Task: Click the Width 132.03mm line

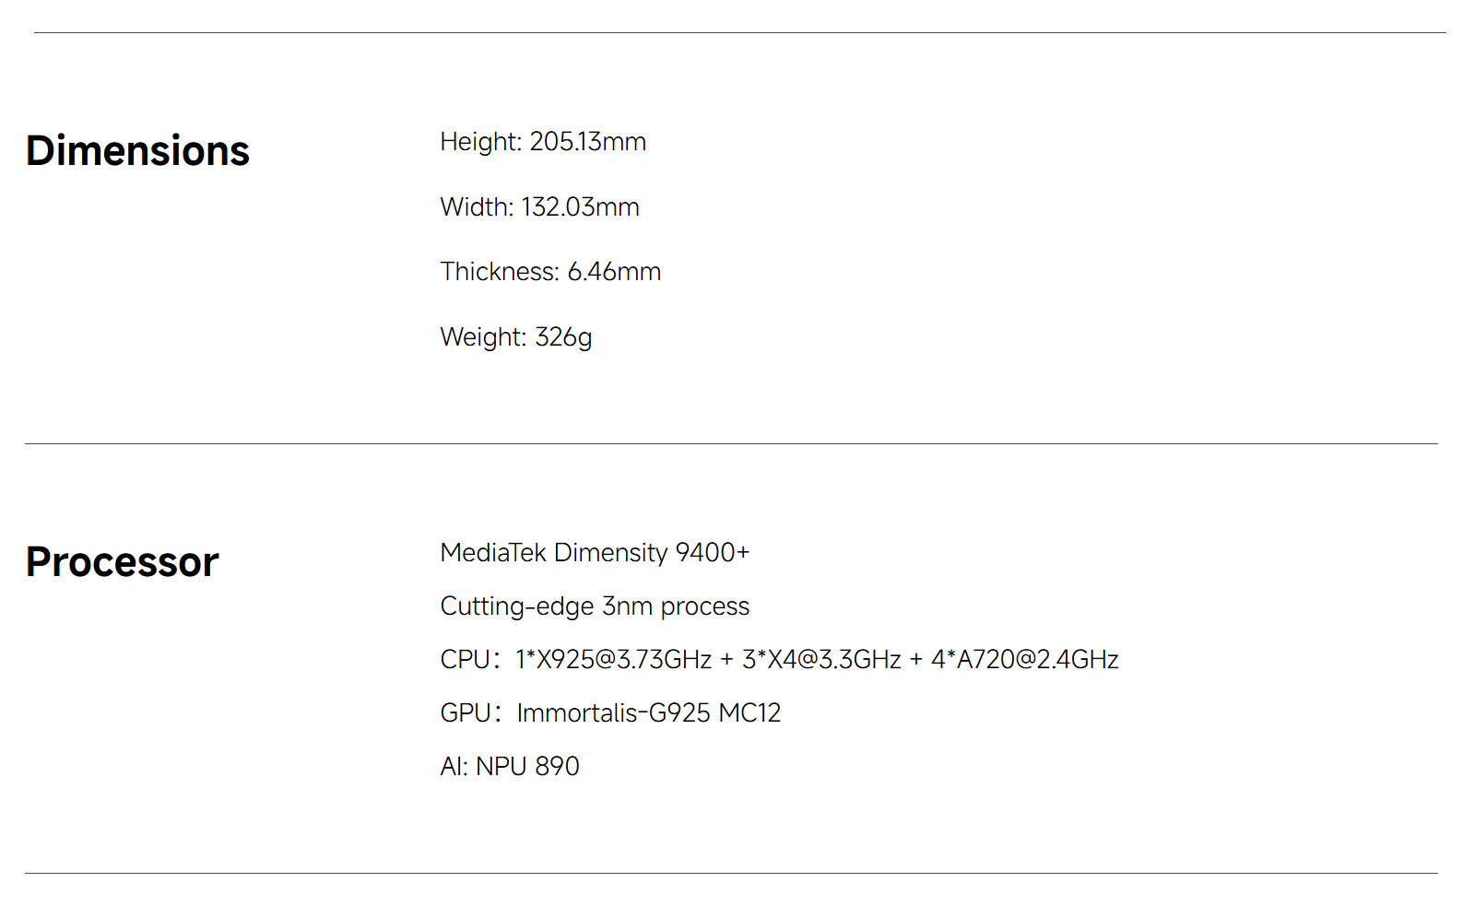Action: click(x=539, y=207)
